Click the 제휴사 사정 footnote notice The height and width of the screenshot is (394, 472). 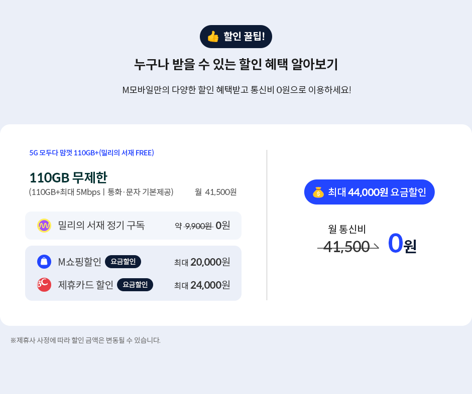(x=85, y=340)
